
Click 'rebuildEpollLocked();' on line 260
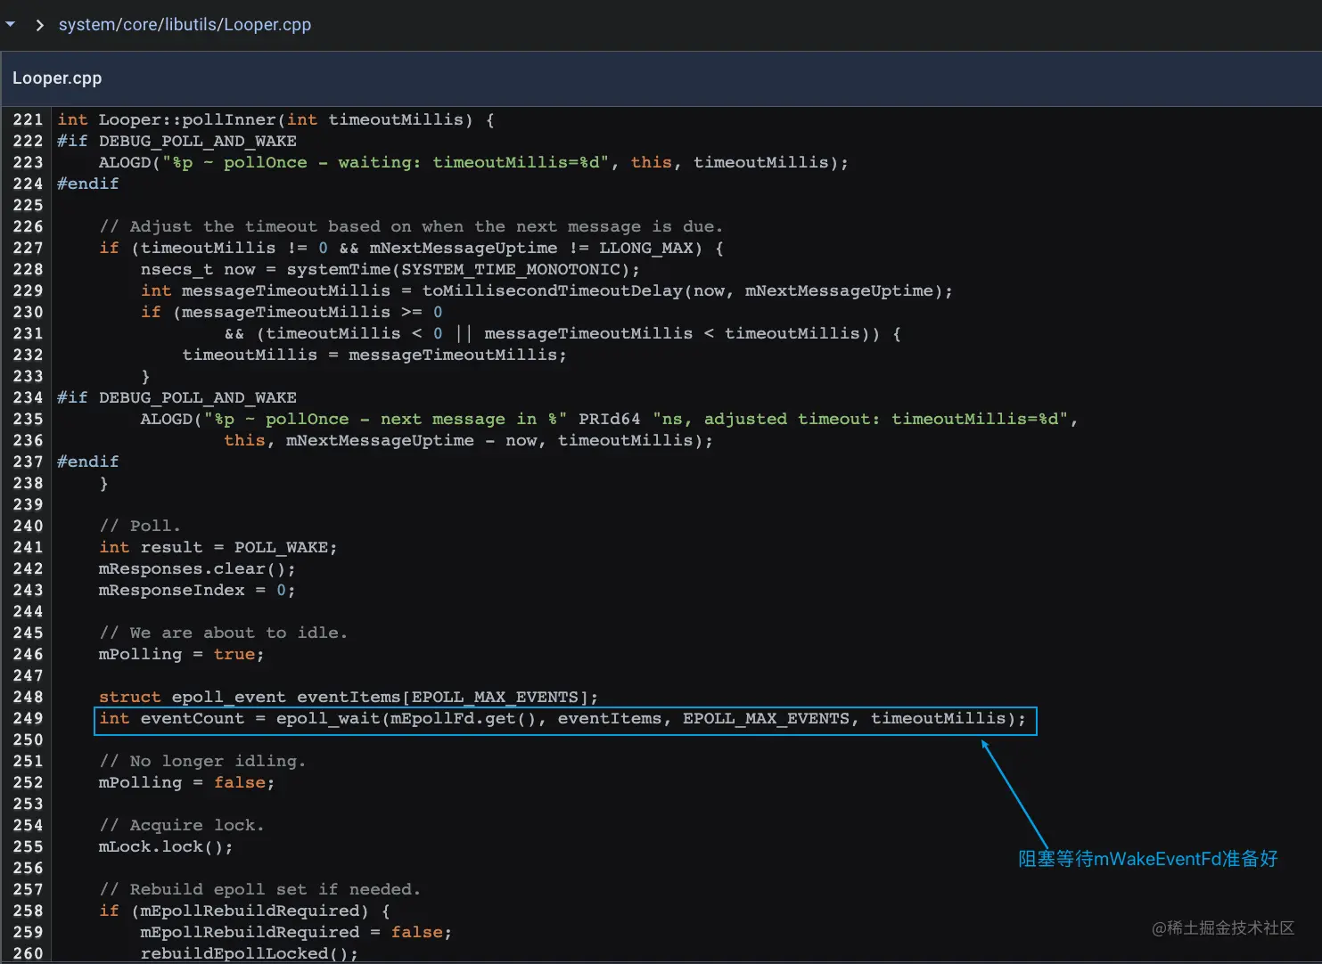pos(250,953)
